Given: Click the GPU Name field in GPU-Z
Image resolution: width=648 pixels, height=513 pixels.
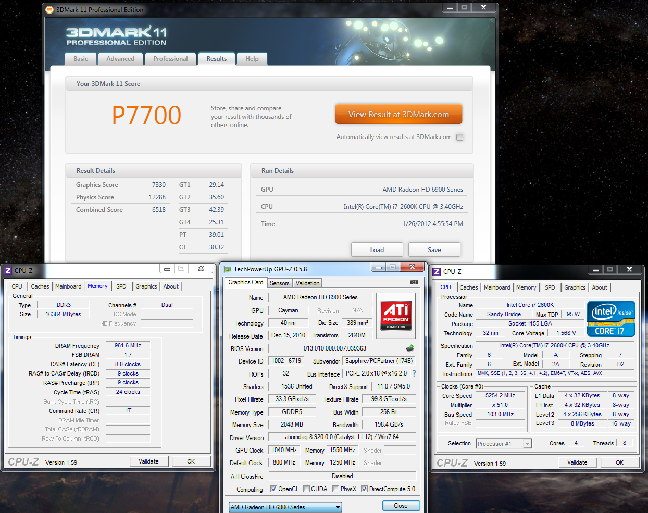Looking at the screenshot, I should tap(320, 297).
